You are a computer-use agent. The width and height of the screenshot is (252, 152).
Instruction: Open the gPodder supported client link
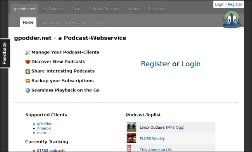coord(44,124)
